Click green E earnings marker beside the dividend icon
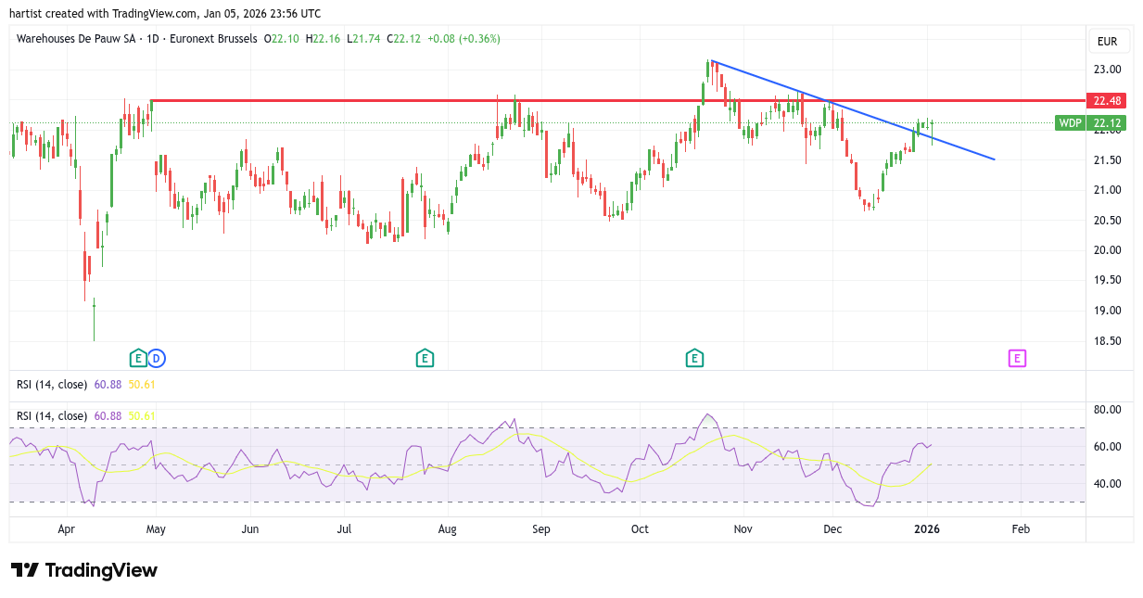Screen dimensions: 1143x598 137,358
